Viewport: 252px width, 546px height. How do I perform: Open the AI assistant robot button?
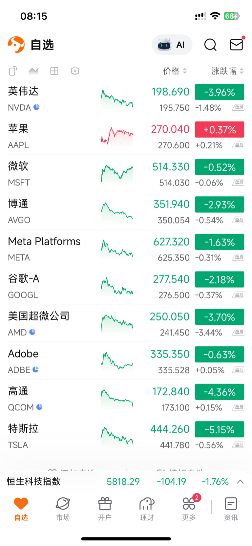(x=172, y=45)
